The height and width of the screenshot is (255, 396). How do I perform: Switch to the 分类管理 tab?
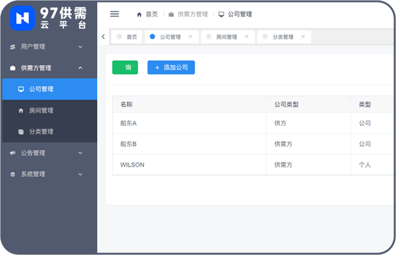tap(284, 37)
